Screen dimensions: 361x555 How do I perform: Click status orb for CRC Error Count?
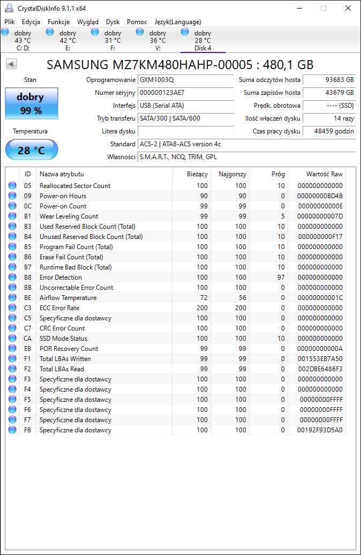(x=12, y=328)
